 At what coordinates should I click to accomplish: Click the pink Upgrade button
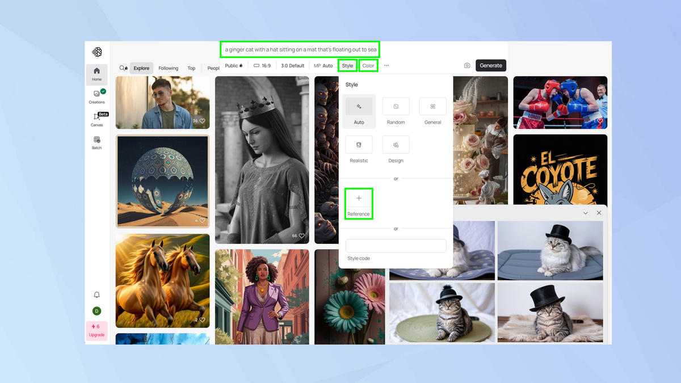point(96,330)
